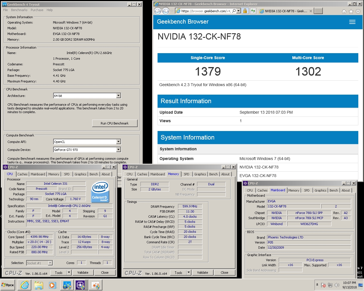
Task: Click the Show desktop icon by the clock
Action: pos(361,285)
